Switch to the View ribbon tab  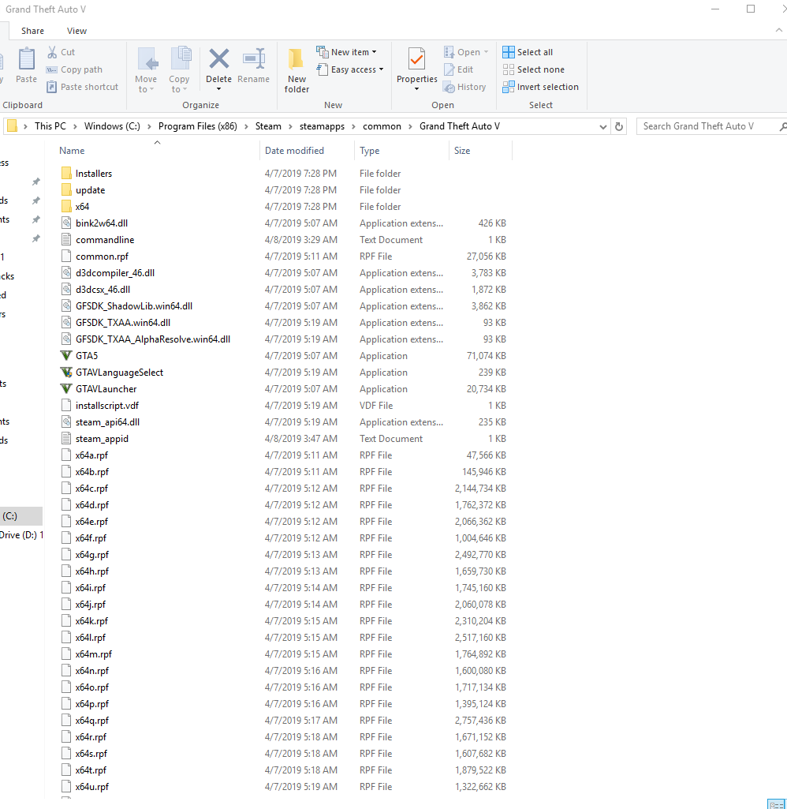(x=76, y=31)
